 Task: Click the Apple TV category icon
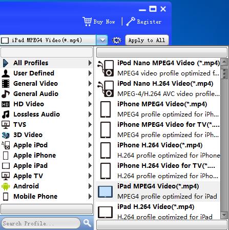click(6, 176)
